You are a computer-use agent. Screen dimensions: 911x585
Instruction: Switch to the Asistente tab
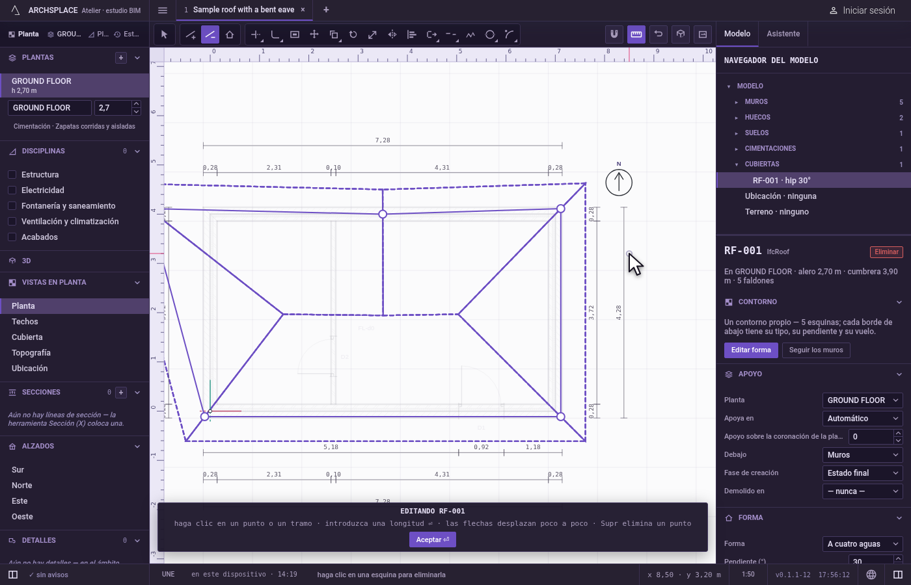(x=783, y=34)
